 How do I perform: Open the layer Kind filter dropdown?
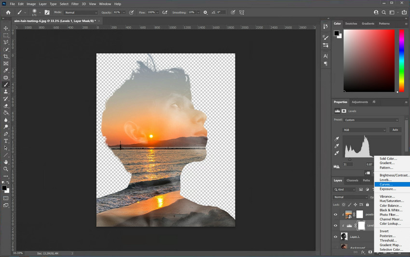click(344, 189)
